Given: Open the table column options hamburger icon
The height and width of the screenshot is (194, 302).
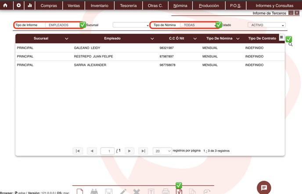Looking at the screenshot, I should point(281,37).
